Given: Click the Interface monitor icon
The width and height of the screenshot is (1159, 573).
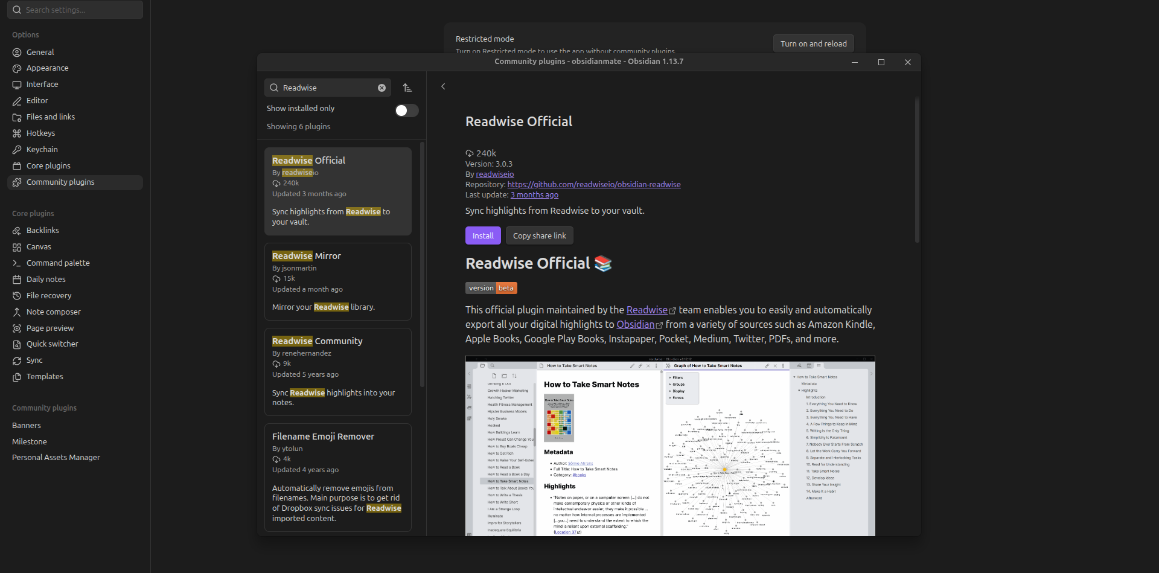Looking at the screenshot, I should (17, 85).
